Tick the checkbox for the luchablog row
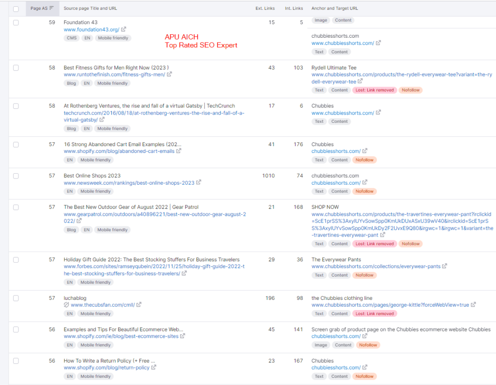This screenshot has width=496, height=385. point(16,298)
